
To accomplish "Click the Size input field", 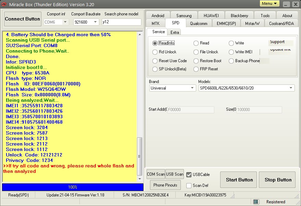I will 259,110.
